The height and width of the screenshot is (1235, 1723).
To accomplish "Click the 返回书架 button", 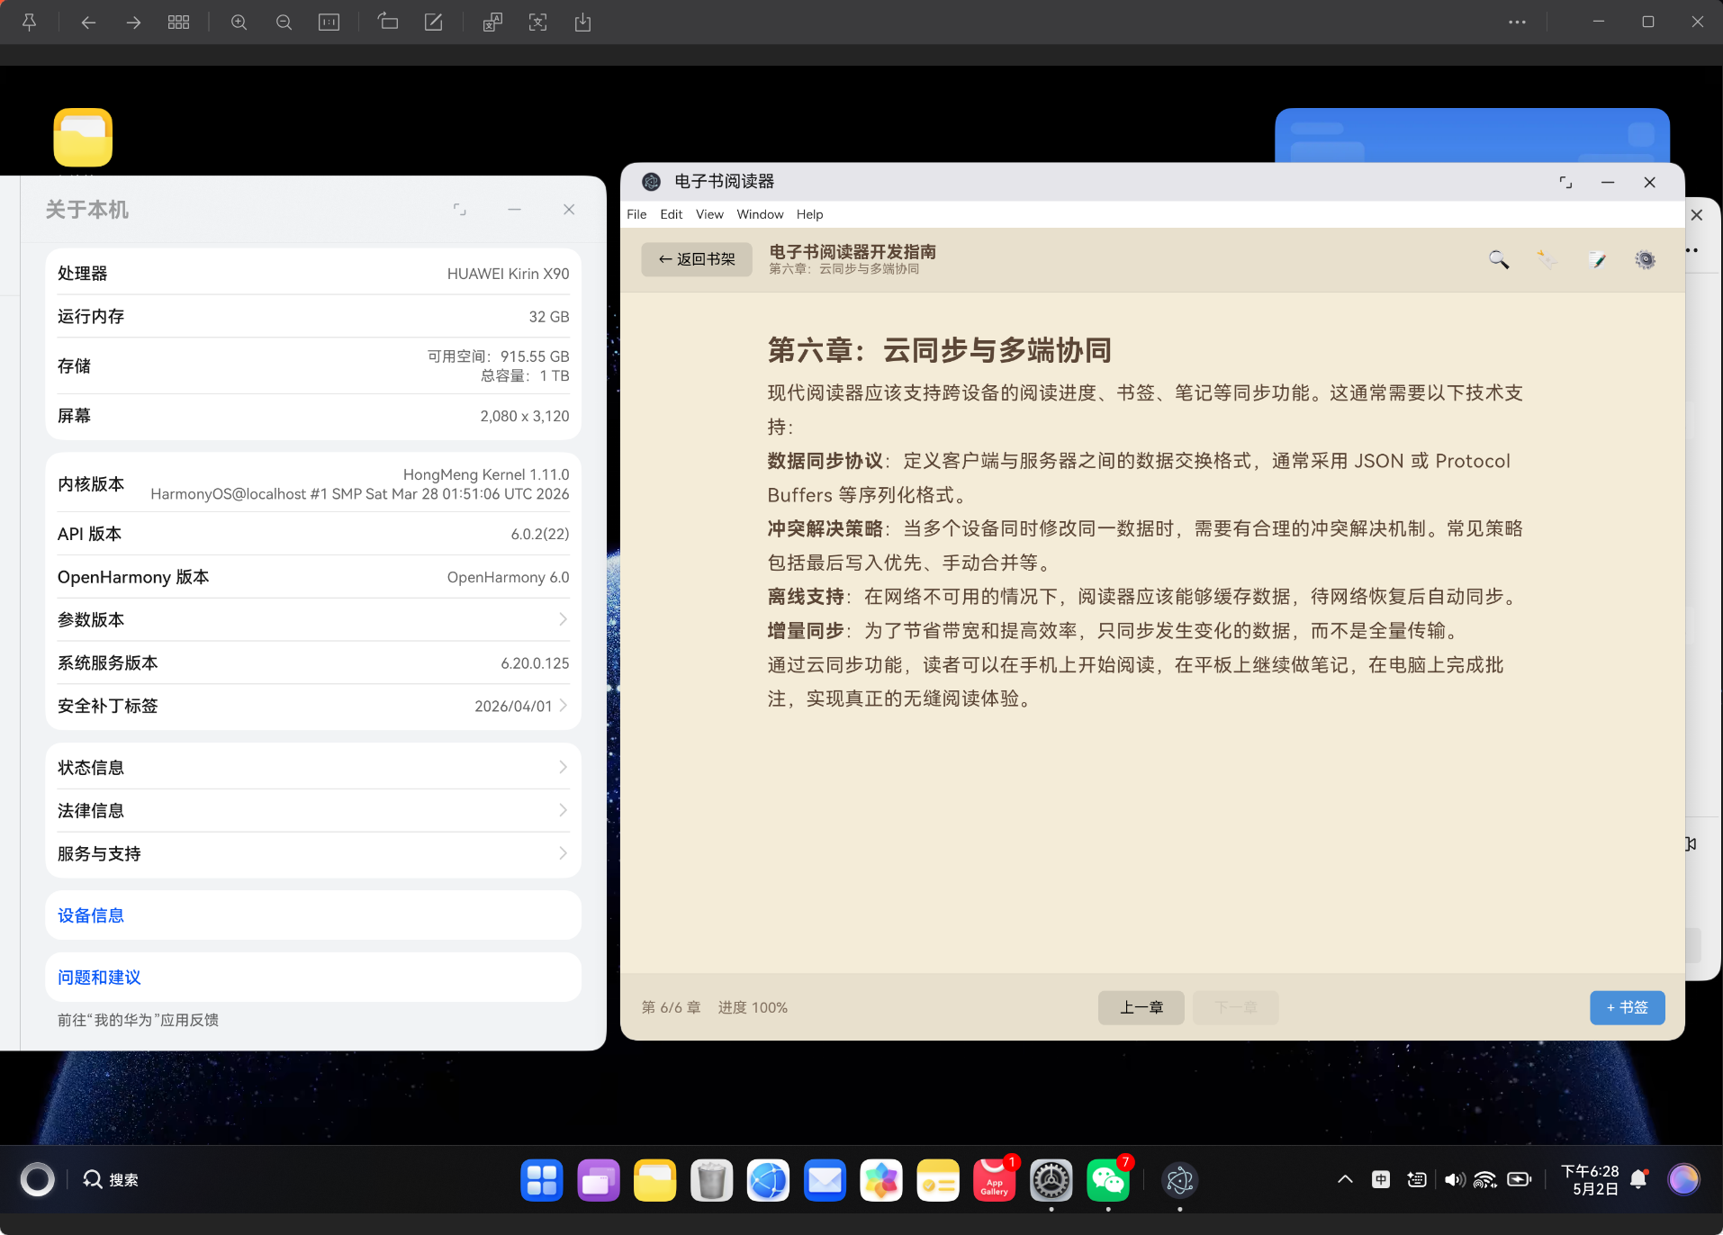I will [x=697, y=259].
